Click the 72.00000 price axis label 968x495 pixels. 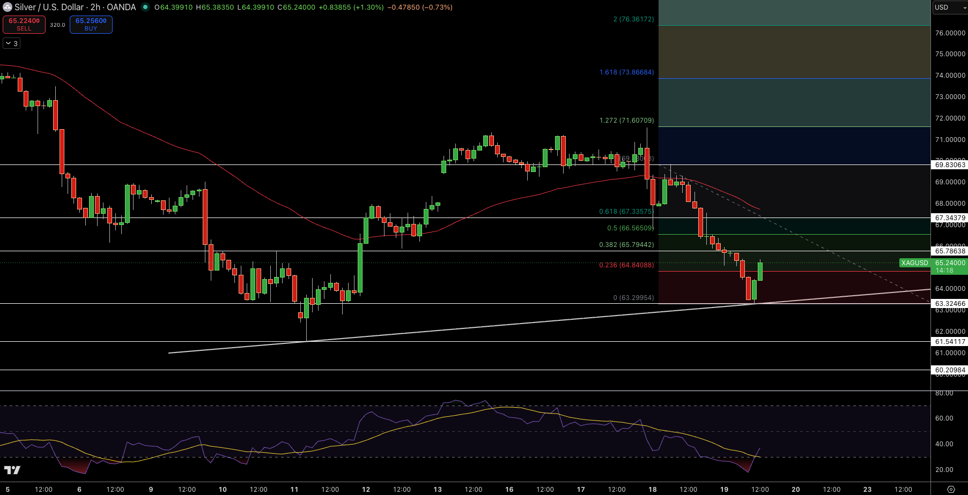coord(950,118)
